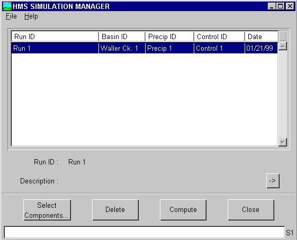Viewport: 297px width, 240px height.
Task: Click the Basin ID column header
Action: click(x=122, y=36)
